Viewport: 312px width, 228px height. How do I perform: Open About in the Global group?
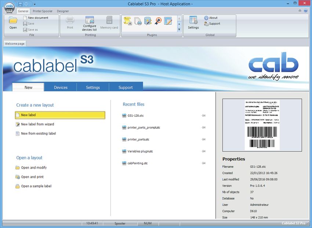(211, 18)
